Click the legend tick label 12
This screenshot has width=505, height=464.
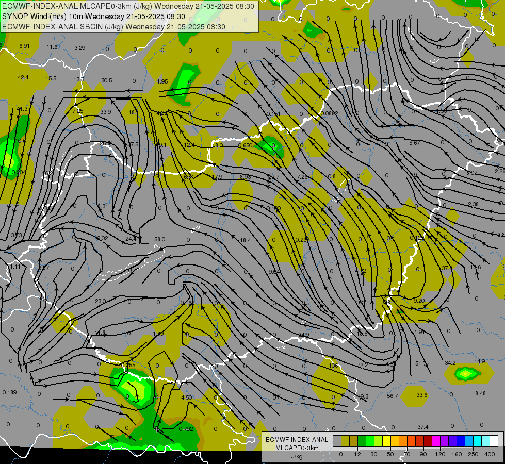click(x=357, y=454)
